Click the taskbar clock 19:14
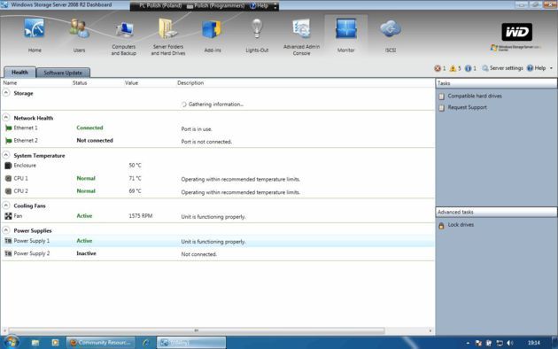 point(534,343)
